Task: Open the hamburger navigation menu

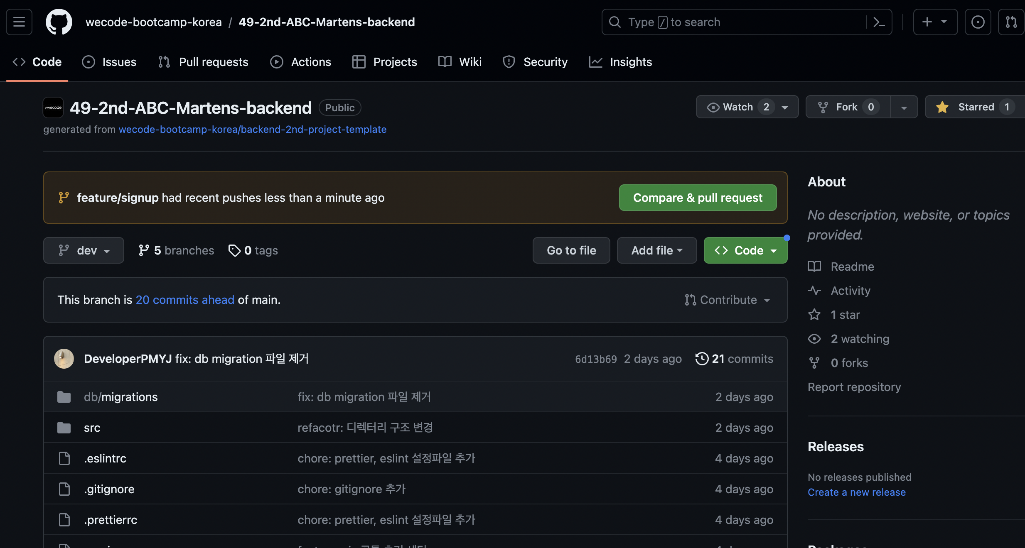Action: click(19, 22)
